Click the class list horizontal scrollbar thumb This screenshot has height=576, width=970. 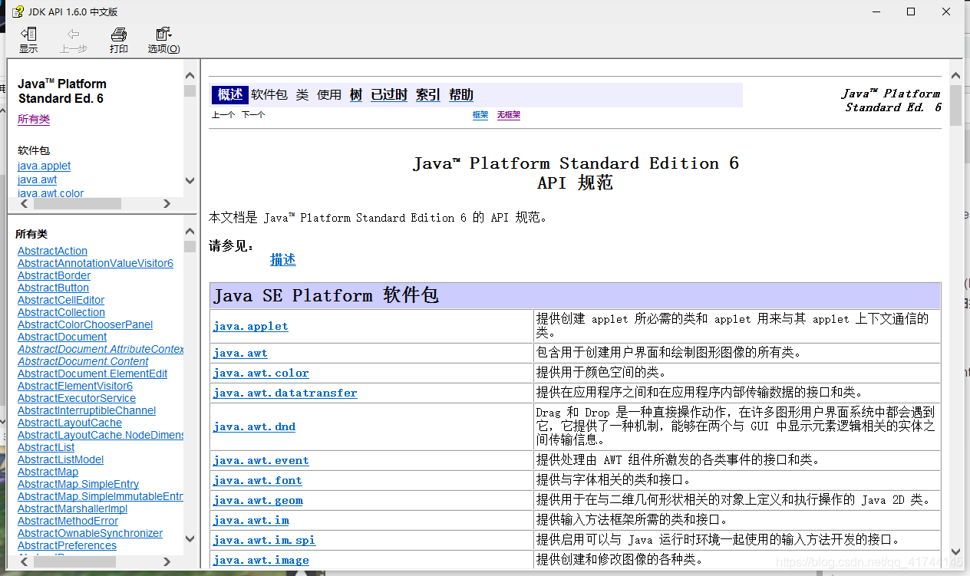click(x=74, y=561)
